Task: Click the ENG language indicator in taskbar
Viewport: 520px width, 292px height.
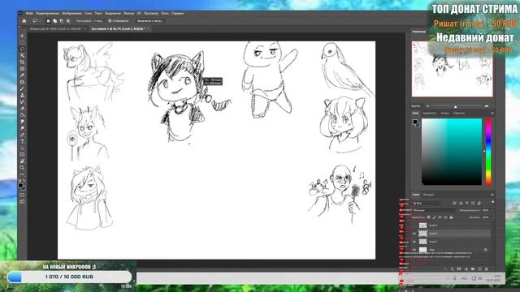Action: coord(464,278)
